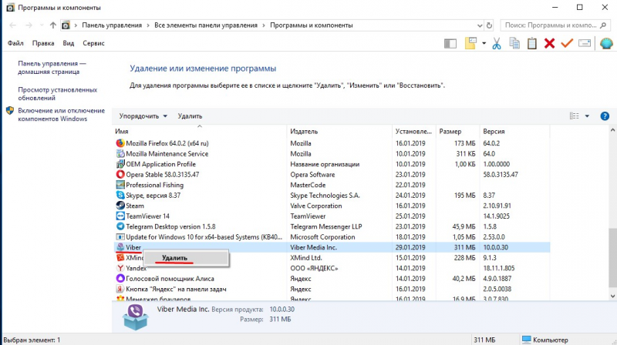Open the recent locations dropdown arrow
The image size is (617, 345).
pyautogui.click(x=42, y=25)
